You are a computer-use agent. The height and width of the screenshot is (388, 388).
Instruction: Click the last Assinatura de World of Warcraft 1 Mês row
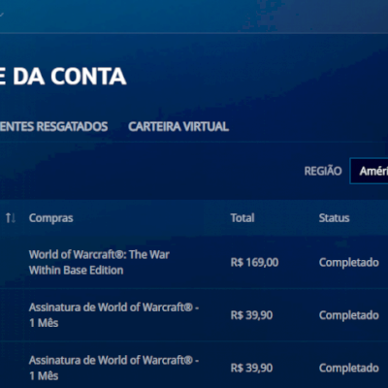113,368
